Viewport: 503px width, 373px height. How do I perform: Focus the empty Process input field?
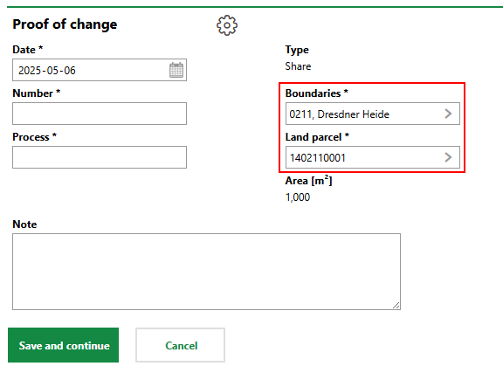pyautogui.click(x=100, y=157)
